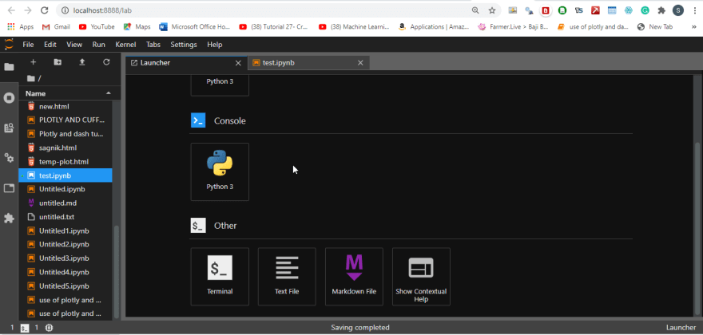Click the New Launcher plus icon
Image resolution: width=703 pixels, height=335 pixels.
tap(33, 62)
